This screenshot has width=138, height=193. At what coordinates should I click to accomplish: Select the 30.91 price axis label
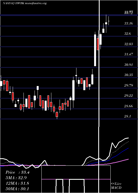point(128,65)
